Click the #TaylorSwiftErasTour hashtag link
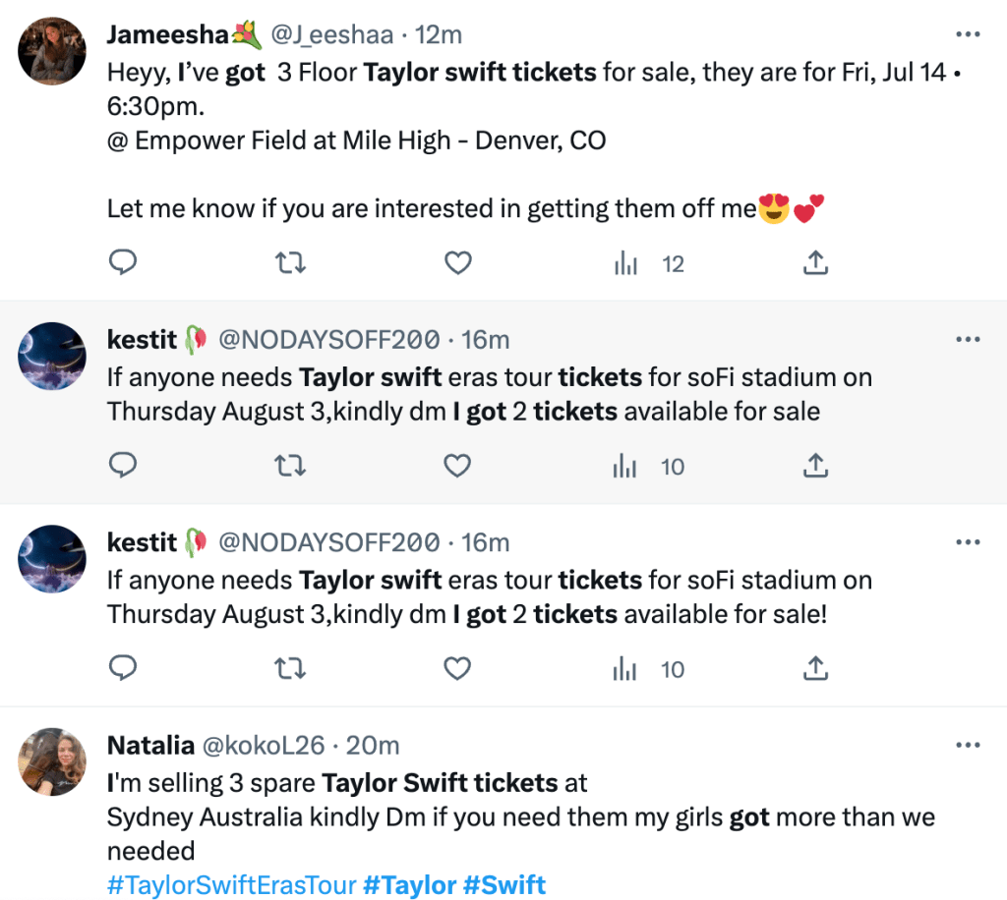 231,884
